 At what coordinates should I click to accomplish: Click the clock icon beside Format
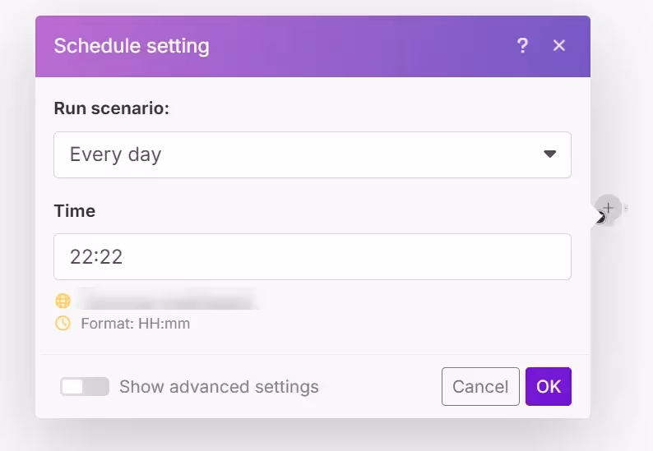[x=63, y=324]
